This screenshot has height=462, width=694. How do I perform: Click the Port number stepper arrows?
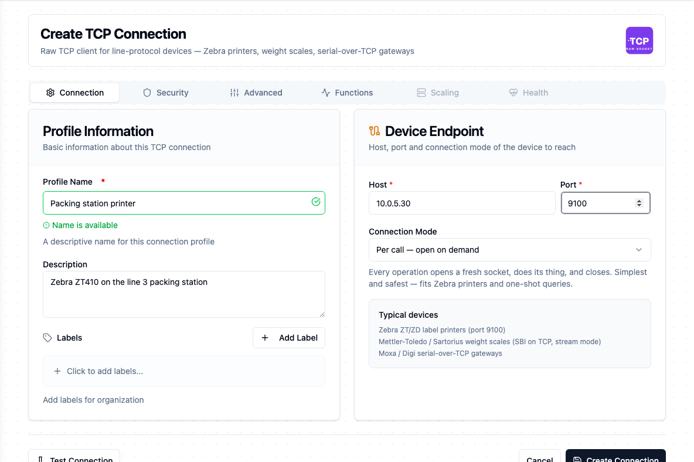point(639,203)
